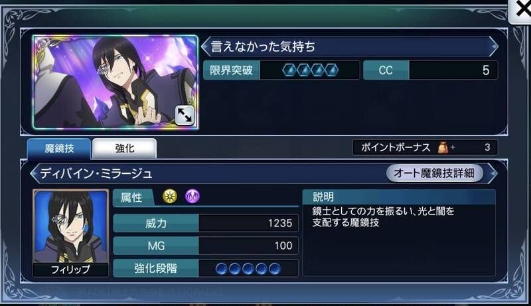Viewport: 531px width, 306px height.
Task: Select the last 限界突破 crystal icon
Action: point(331,70)
